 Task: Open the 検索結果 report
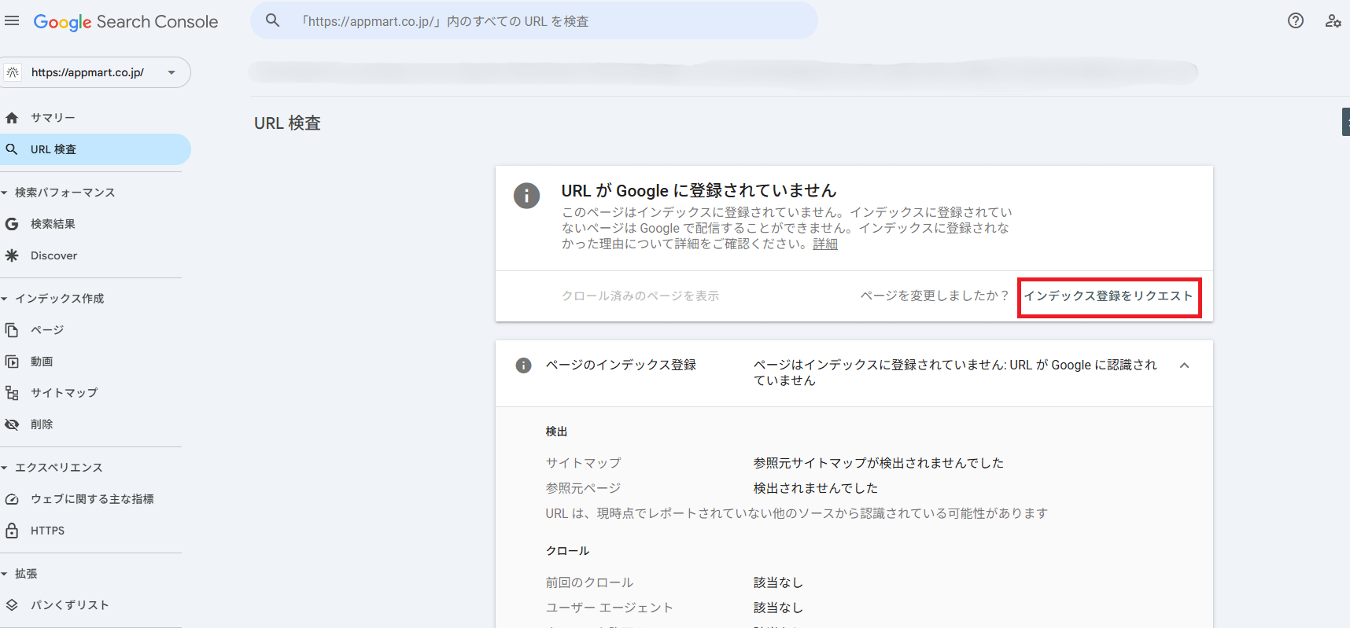coord(95,224)
